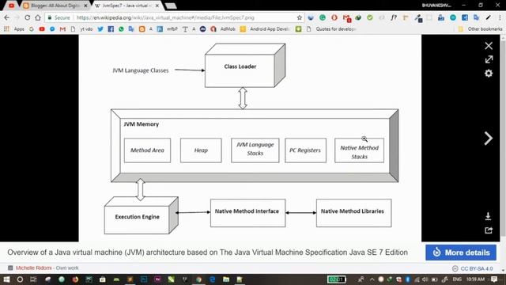Open the Apps bookmarks shortcut

click(14, 29)
